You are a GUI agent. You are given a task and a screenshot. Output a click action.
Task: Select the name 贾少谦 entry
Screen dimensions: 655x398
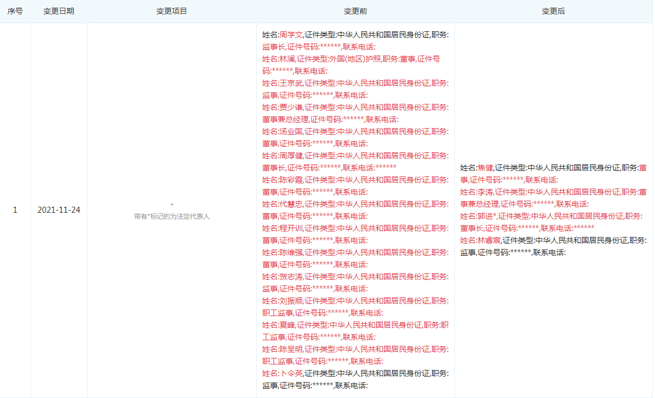(x=291, y=108)
